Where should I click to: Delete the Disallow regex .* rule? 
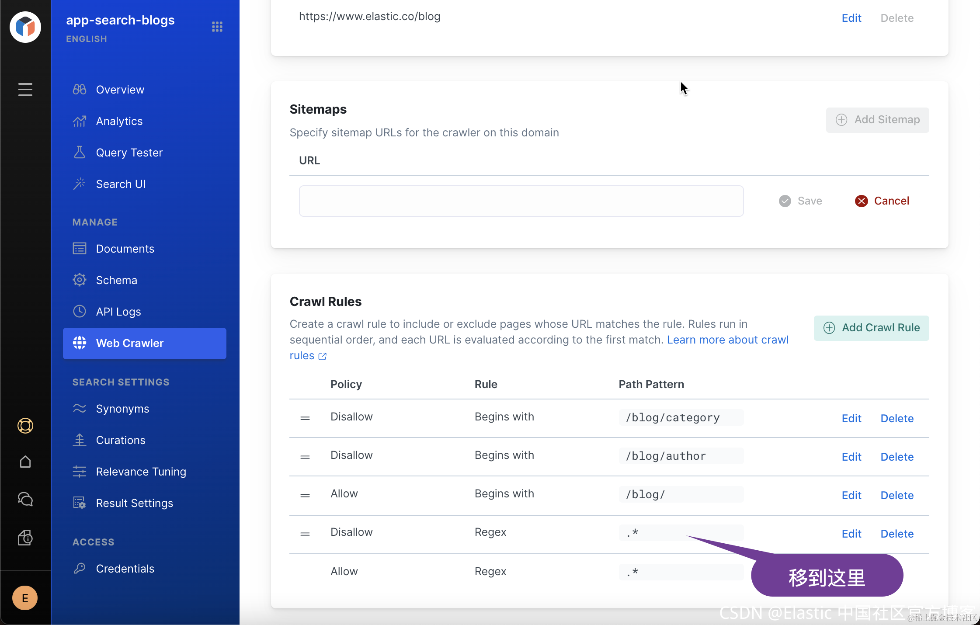[897, 534]
